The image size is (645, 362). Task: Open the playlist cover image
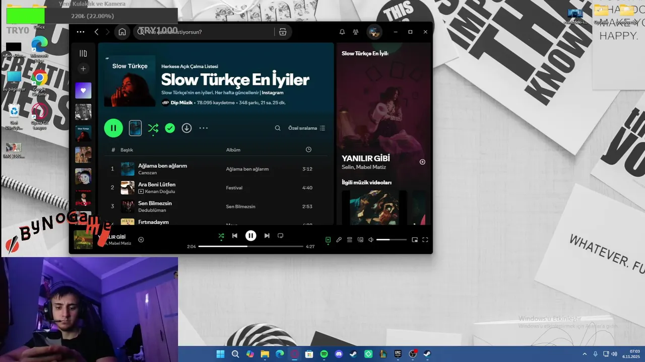point(130,81)
